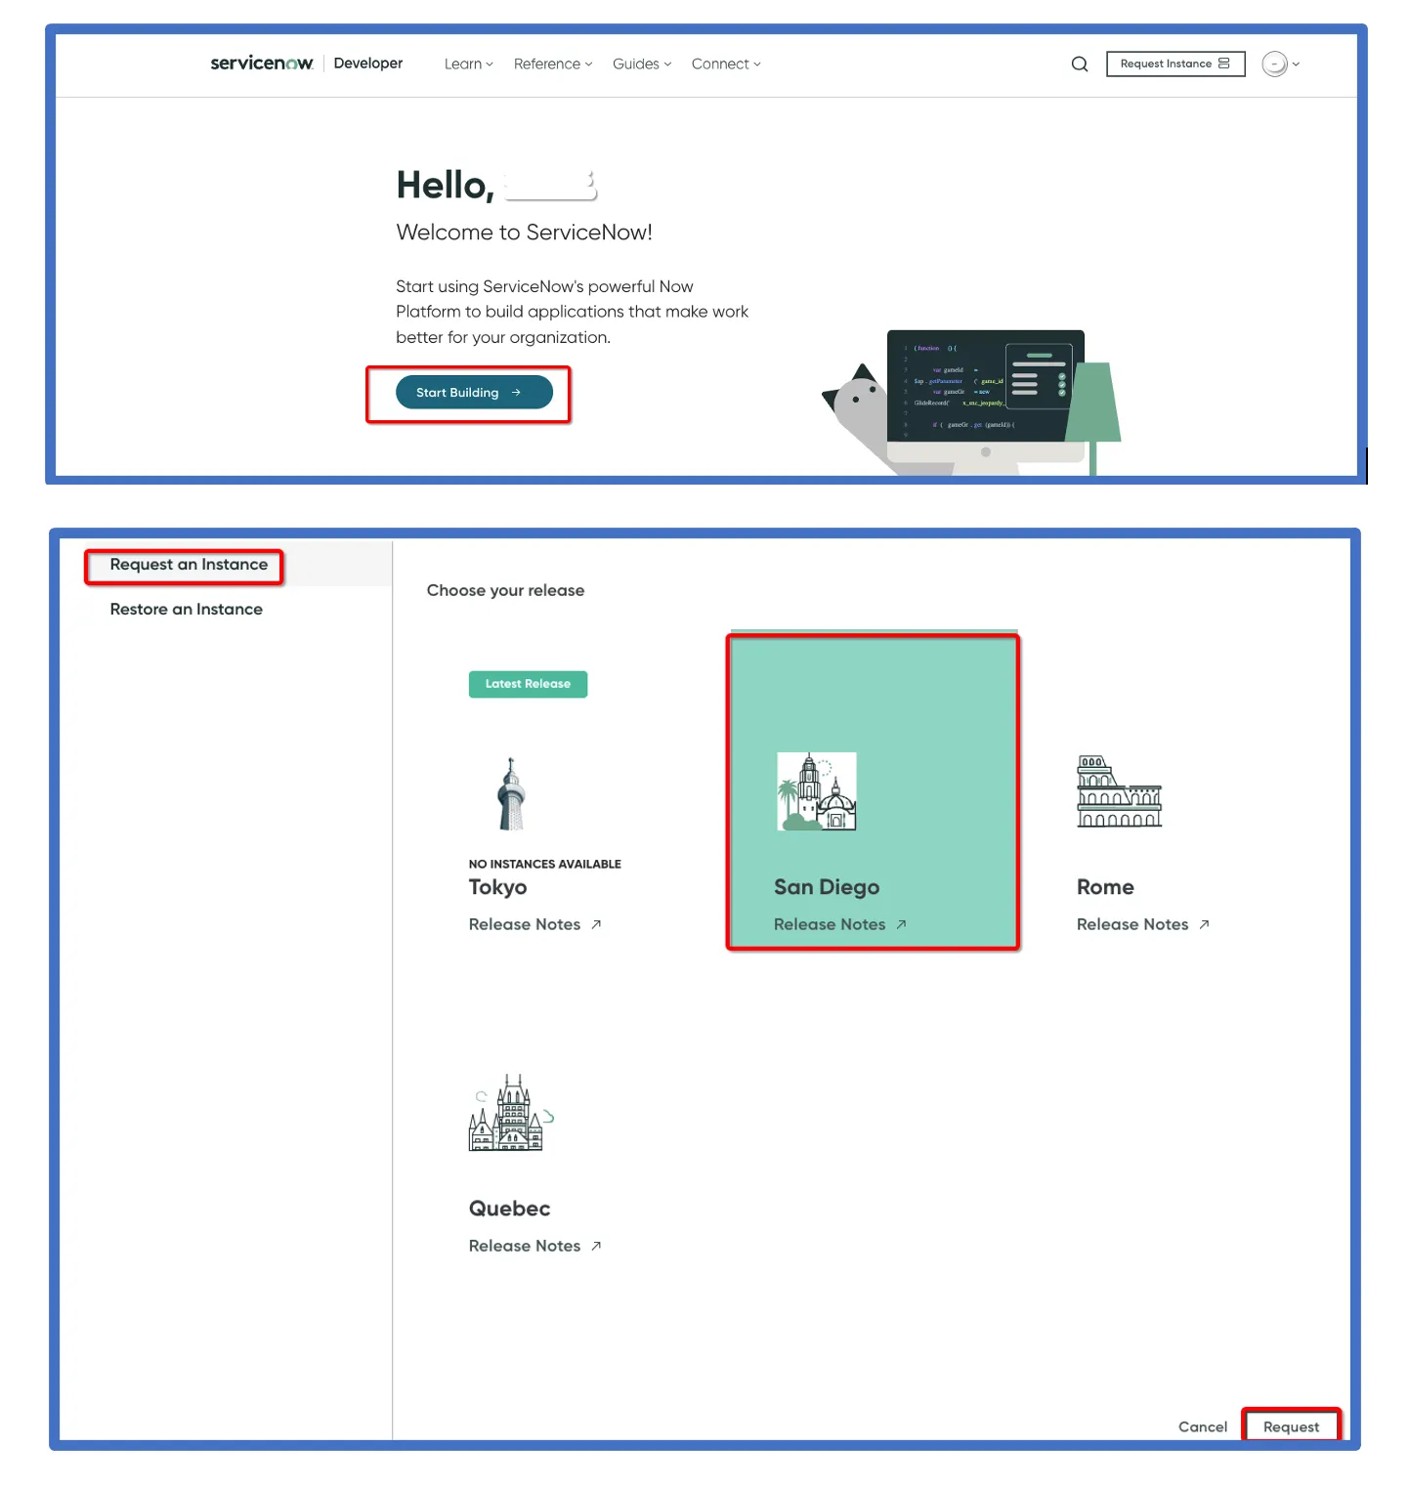This screenshot has width=1409, height=1489.
Task: Click the arrow beside Rome Release Notes
Action: click(x=1204, y=924)
